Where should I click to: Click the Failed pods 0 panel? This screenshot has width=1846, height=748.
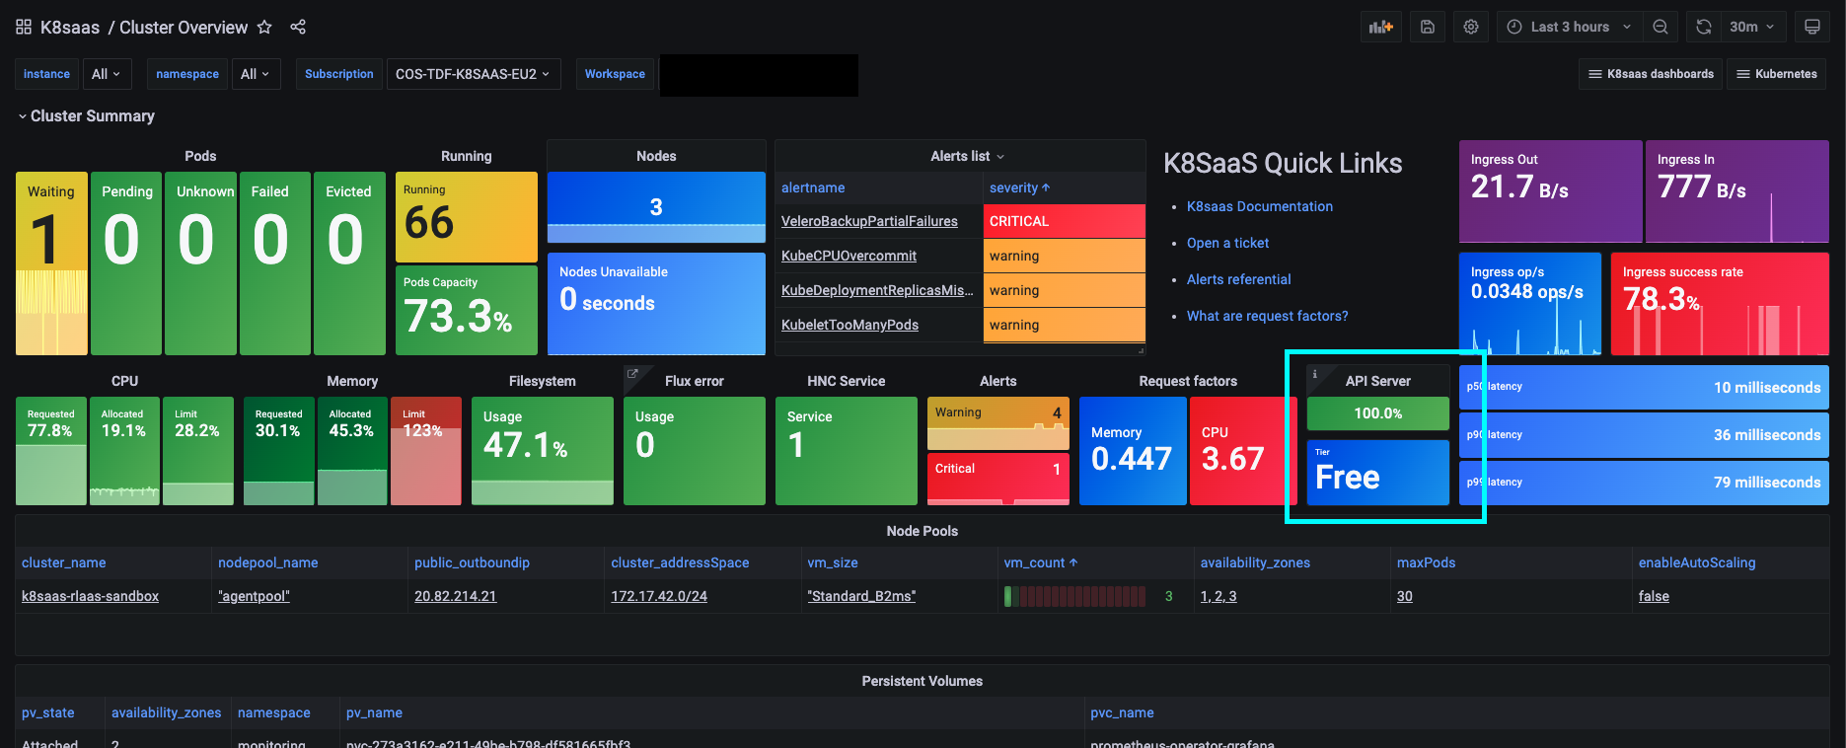tap(275, 263)
